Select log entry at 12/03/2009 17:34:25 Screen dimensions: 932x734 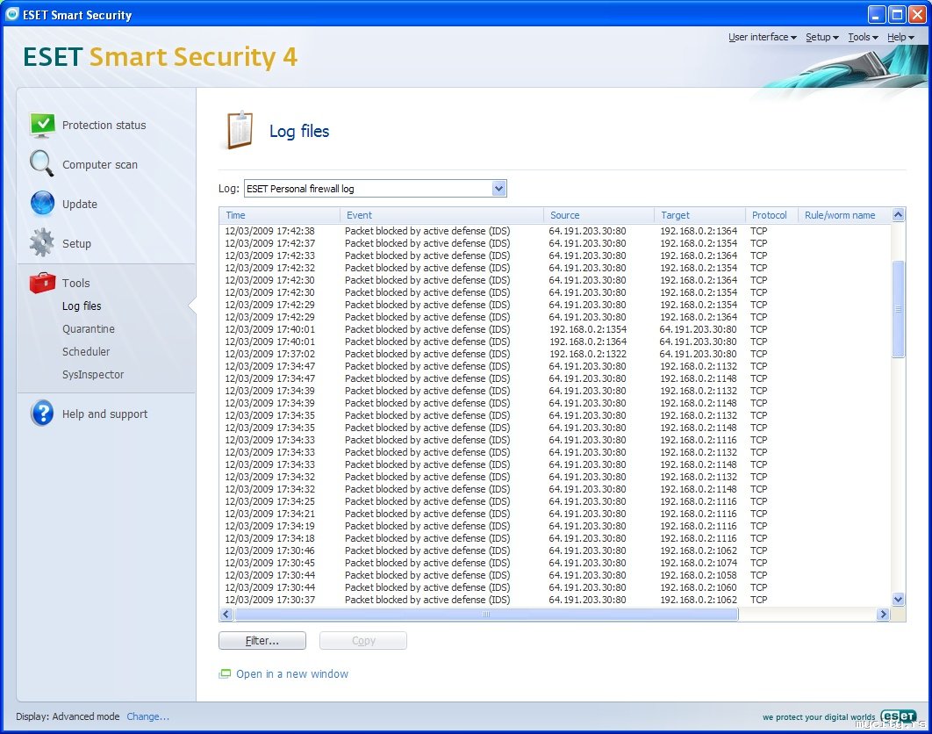[556, 501]
